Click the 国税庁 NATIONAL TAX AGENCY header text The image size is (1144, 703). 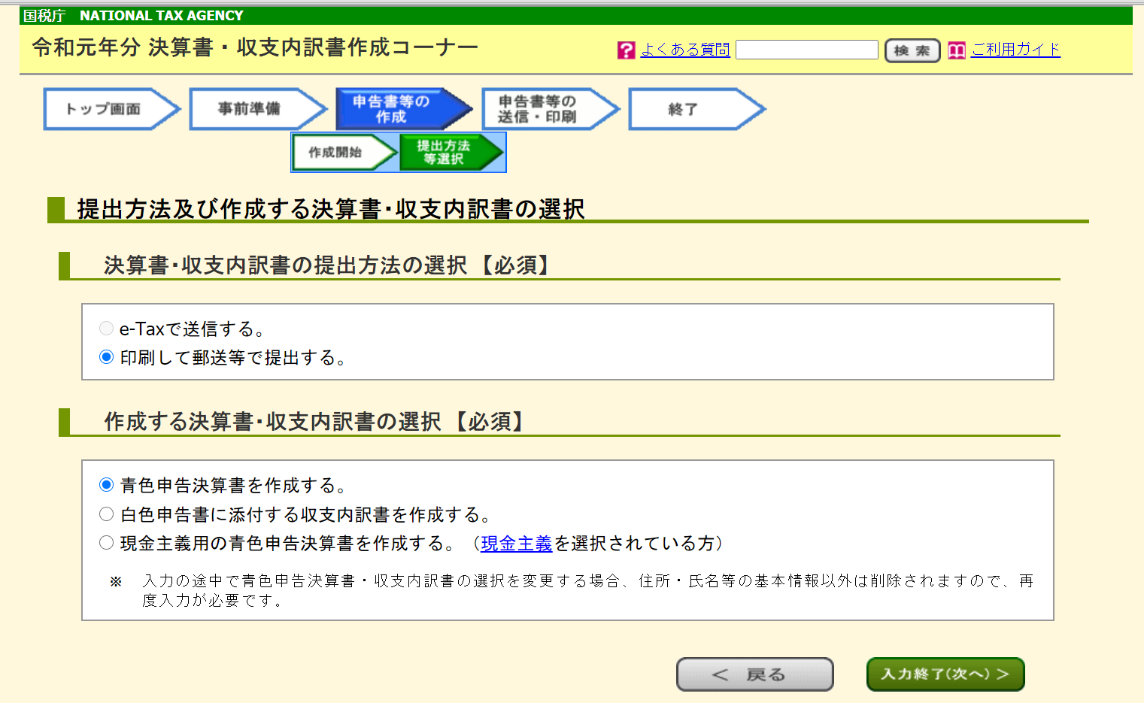(x=133, y=16)
